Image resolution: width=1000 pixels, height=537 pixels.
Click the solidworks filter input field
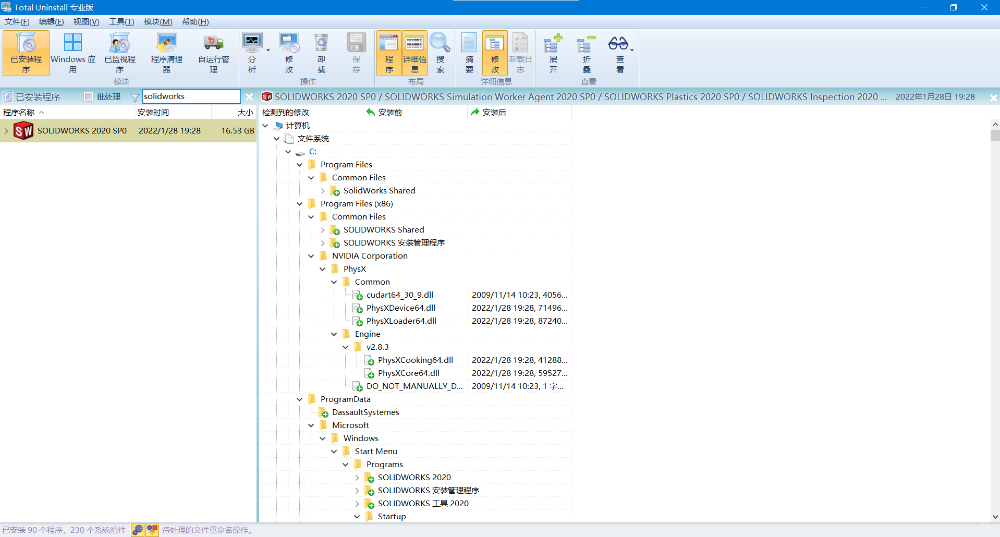(191, 96)
